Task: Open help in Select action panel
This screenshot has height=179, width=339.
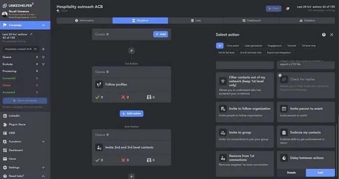Action: coord(323,35)
